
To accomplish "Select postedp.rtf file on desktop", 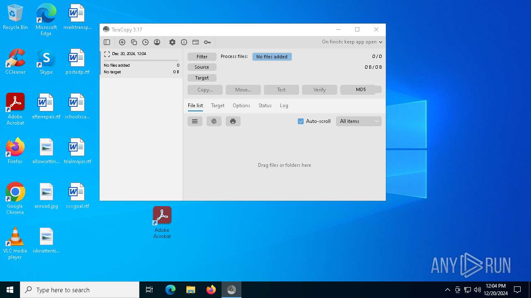I will coord(77,62).
